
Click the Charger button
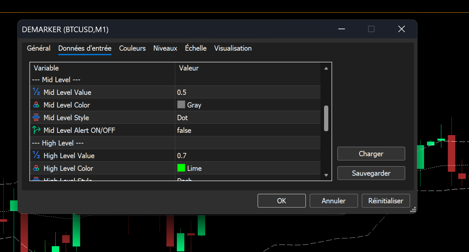pos(371,154)
